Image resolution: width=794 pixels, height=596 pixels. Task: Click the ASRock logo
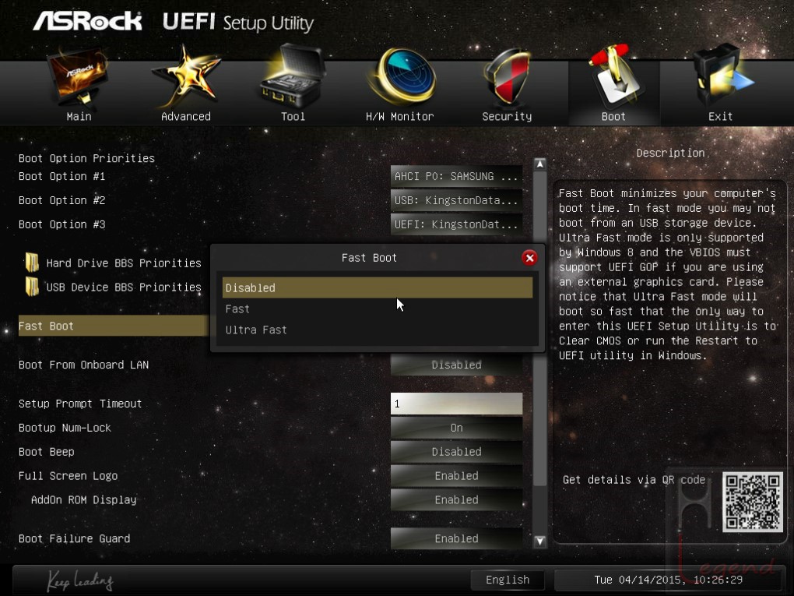pos(88,21)
